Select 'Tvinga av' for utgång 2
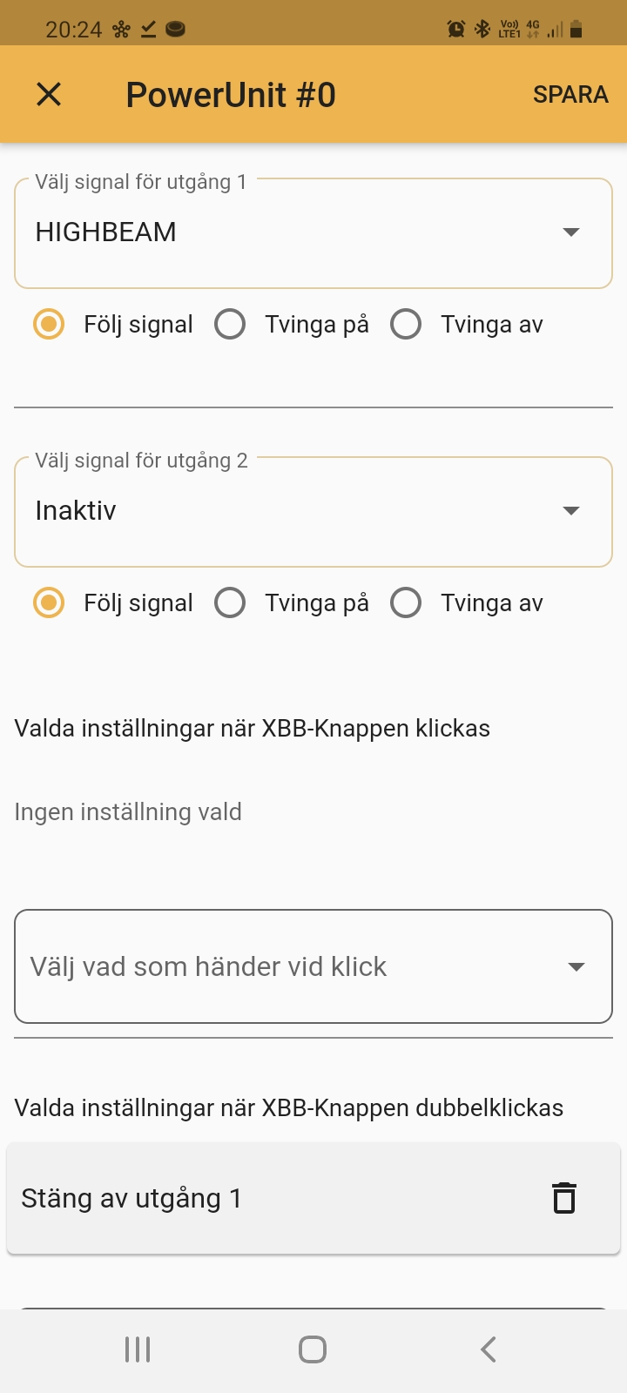Viewport: 627px width, 1393px height. pos(406,603)
